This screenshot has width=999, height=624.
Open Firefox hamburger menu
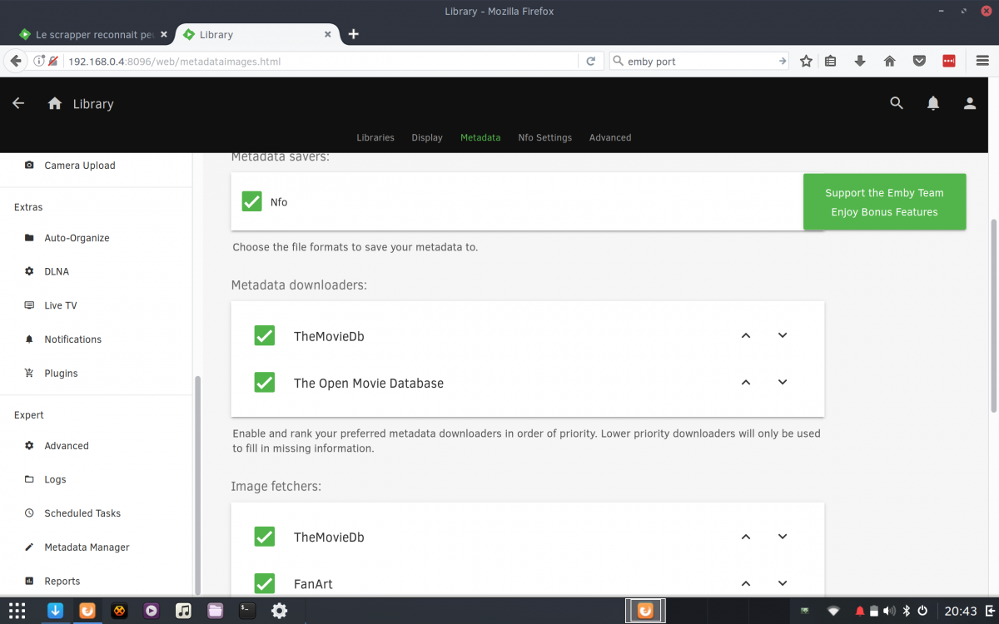(x=982, y=61)
